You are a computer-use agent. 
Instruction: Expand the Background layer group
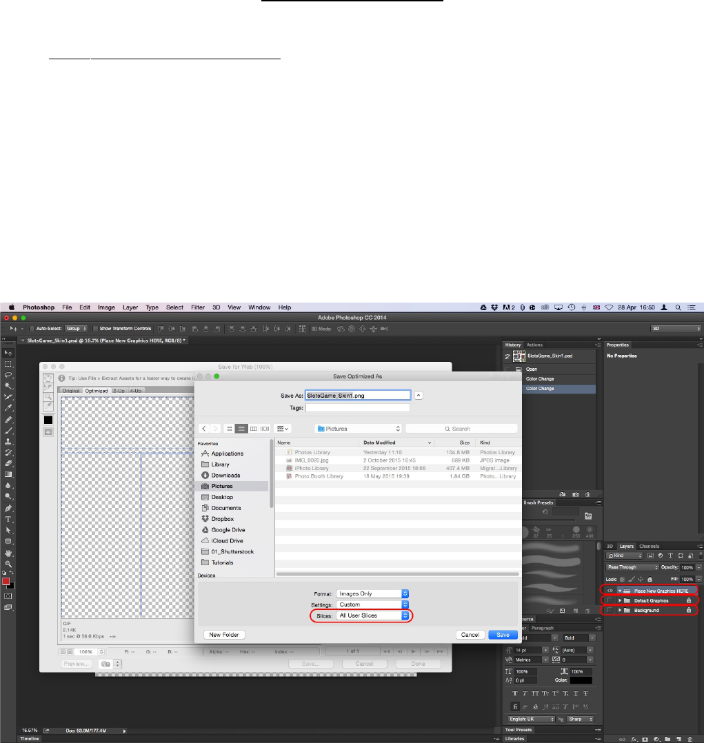(x=620, y=611)
